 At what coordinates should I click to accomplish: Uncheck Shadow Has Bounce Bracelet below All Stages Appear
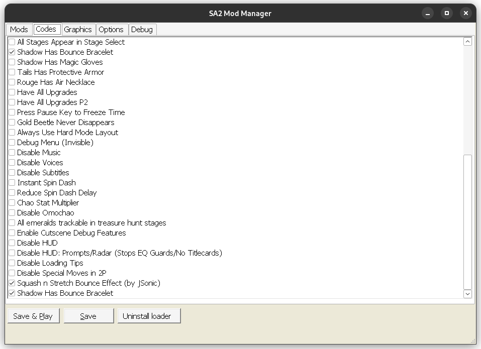tap(12, 52)
